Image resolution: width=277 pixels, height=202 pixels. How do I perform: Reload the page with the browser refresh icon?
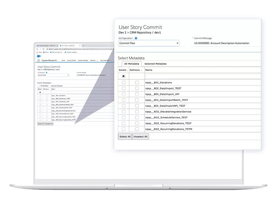point(44,49)
